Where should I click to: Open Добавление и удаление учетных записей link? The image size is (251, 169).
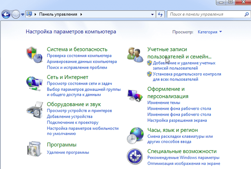pyautogui.click(x=184, y=66)
